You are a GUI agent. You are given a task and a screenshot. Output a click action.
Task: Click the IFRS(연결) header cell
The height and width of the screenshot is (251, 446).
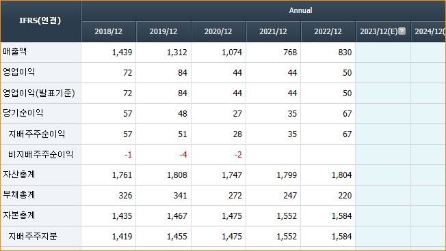click(x=40, y=21)
